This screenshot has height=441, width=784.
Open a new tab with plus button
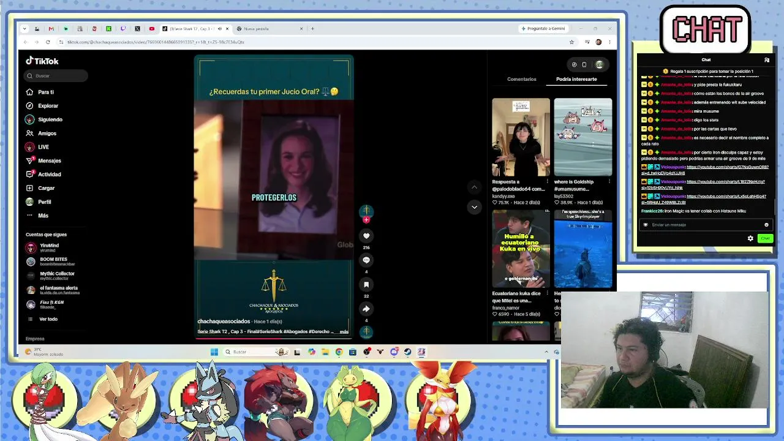point(312,29)
